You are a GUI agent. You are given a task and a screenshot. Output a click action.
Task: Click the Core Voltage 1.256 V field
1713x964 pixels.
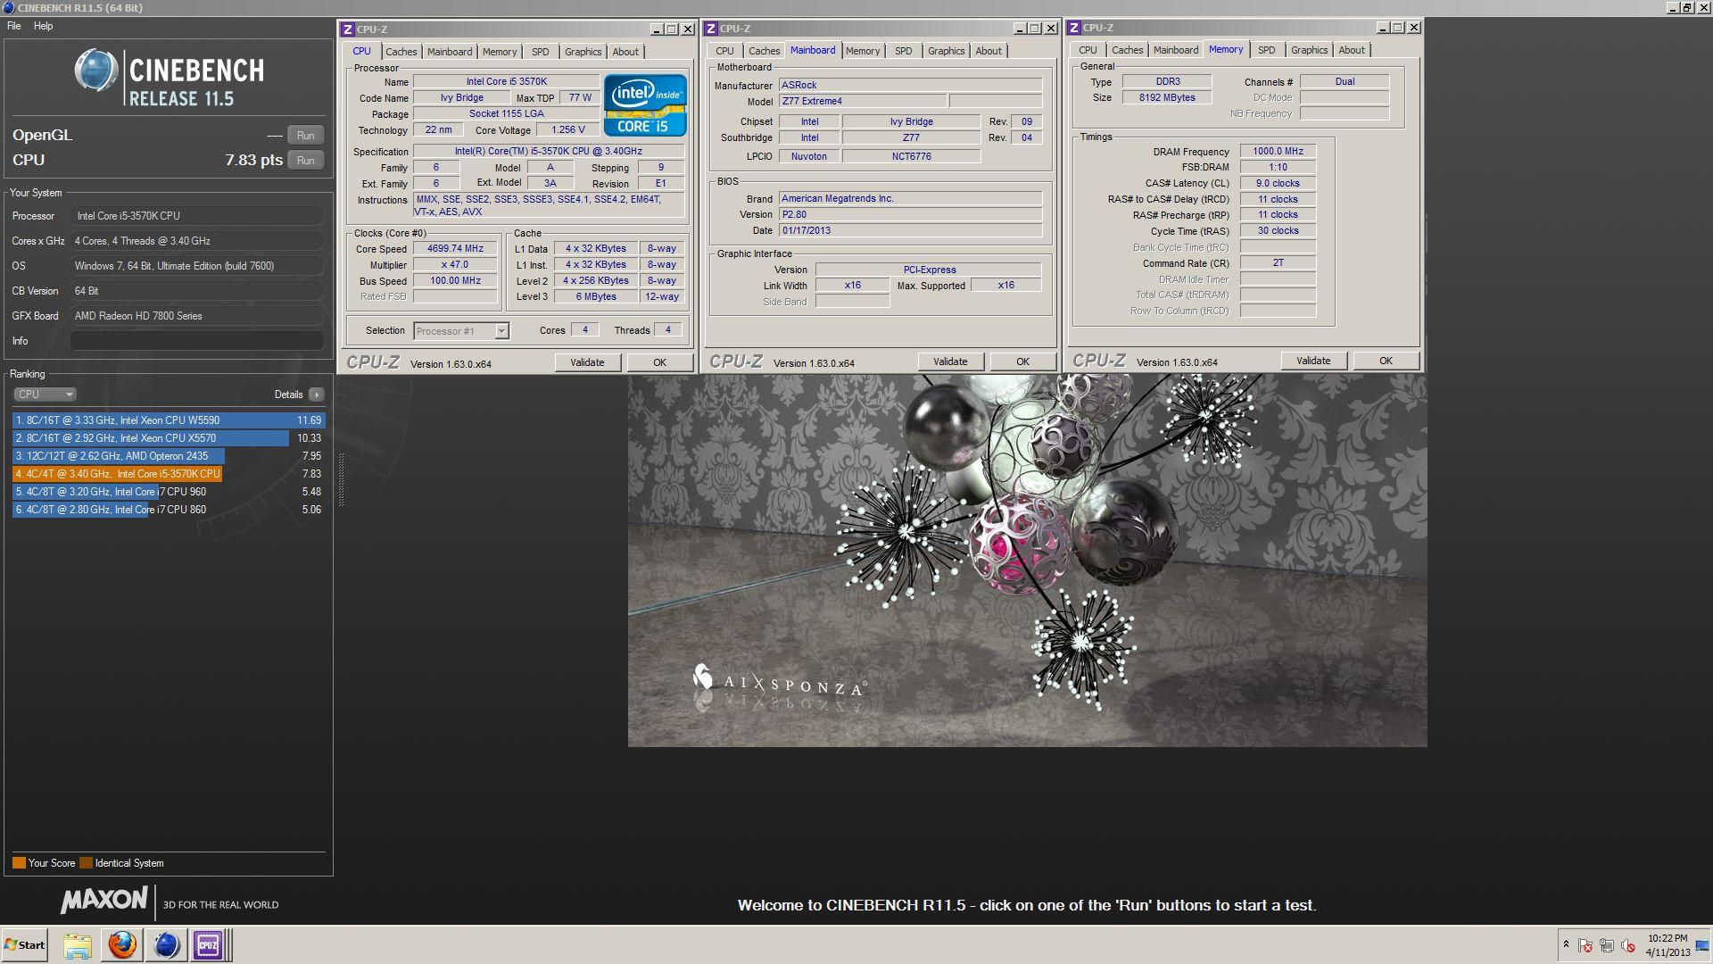568,130
